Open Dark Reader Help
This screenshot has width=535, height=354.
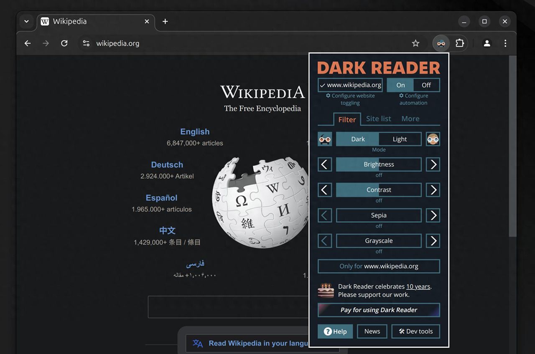pos(335,331)
